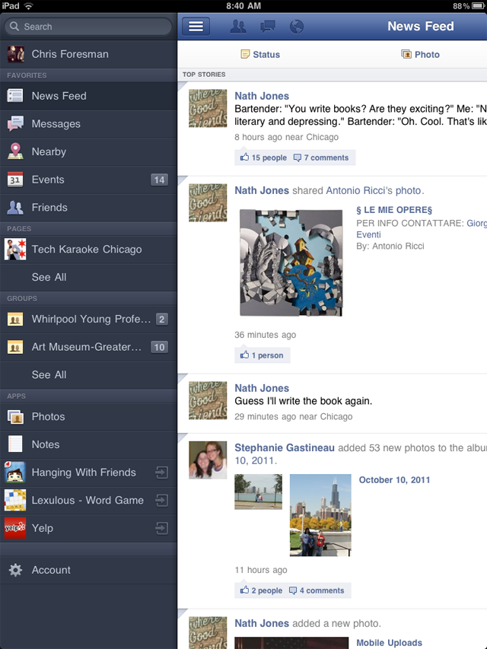The image size is (487, 649).
Task: Open Hanging With Friends app
Action: click(88, 472)
